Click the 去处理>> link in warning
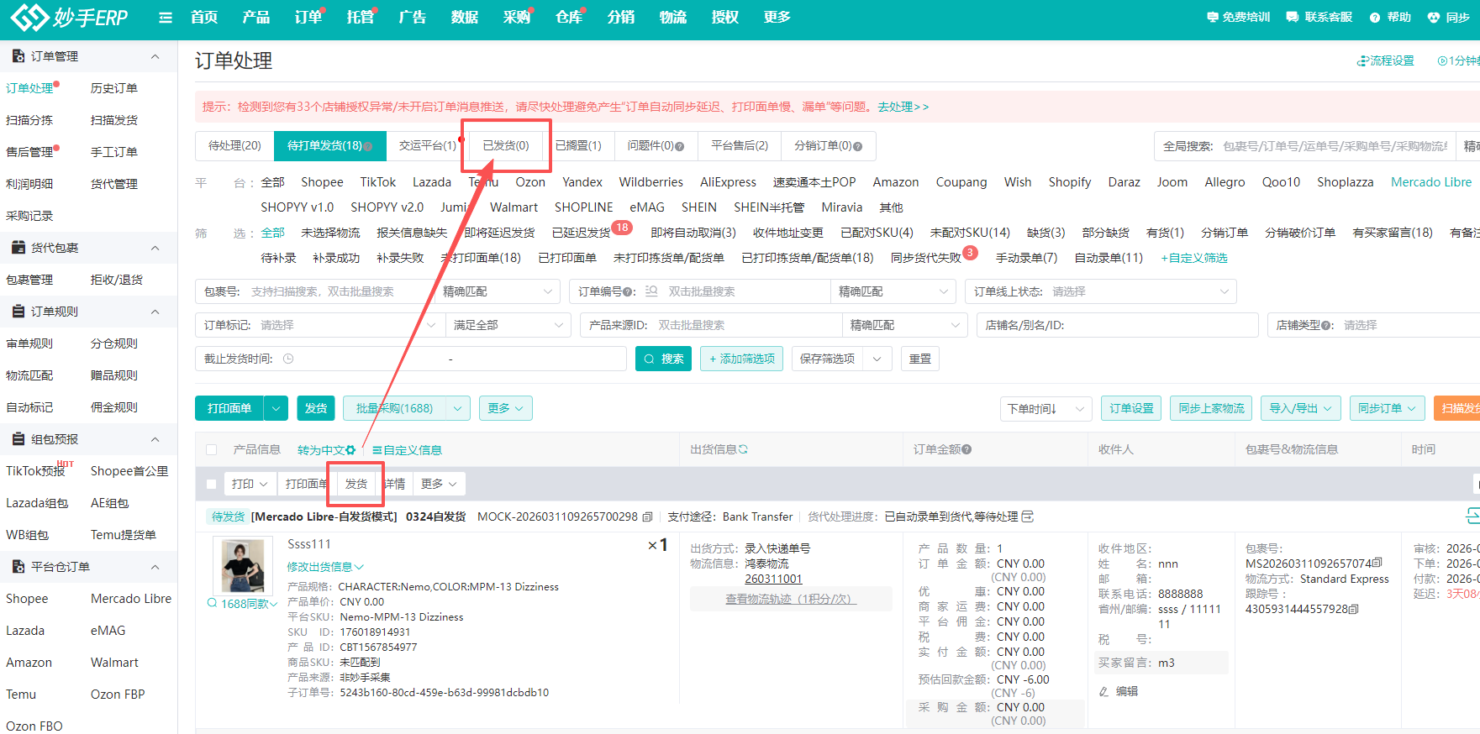The image size is (1480, 734). click(903, 107)
